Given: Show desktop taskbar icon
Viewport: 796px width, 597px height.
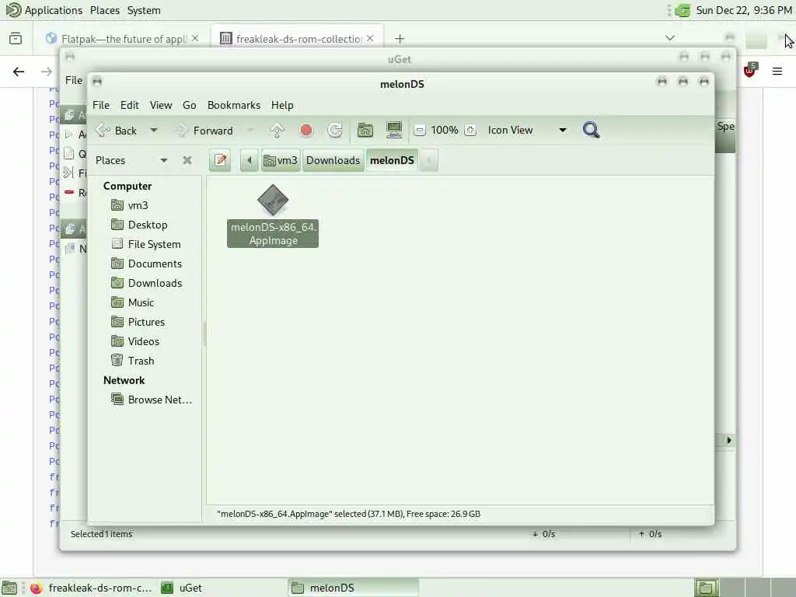Looking at the screenshot, I should pos(9,588).
